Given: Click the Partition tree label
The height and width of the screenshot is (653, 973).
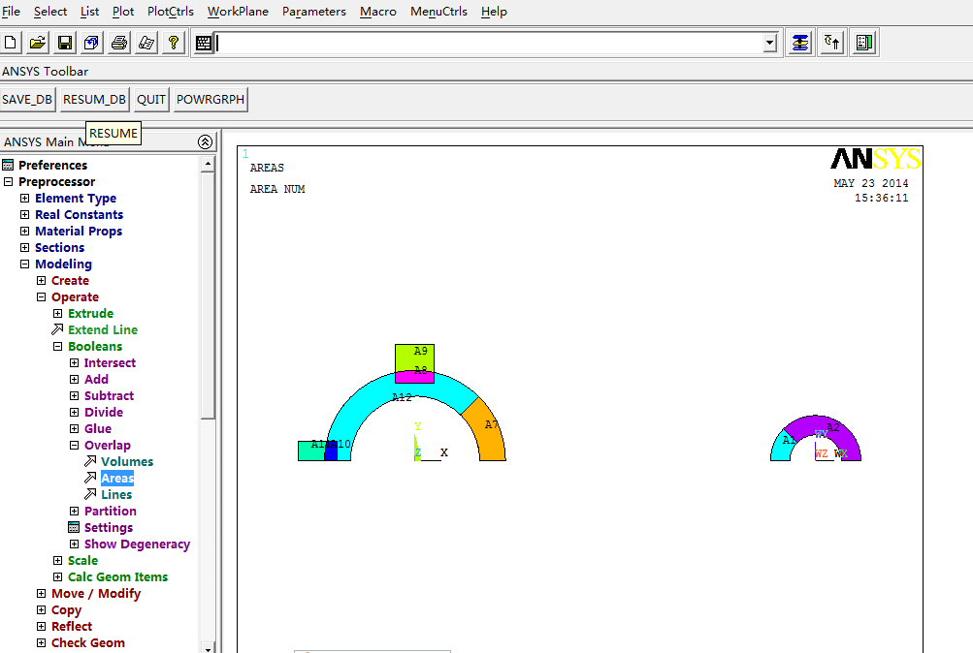Looking at the screenshot, I should coord(111,512).
